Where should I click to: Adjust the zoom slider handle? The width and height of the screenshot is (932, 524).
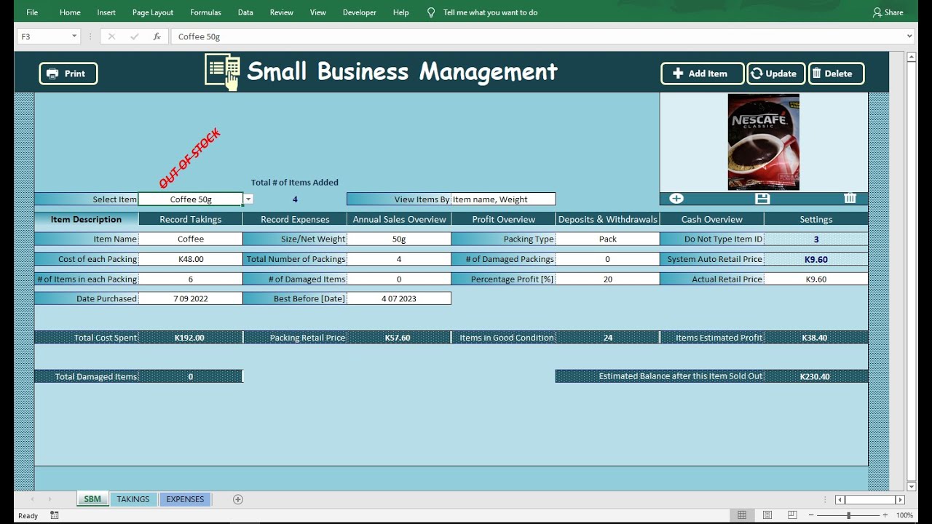click(x=848, y=515)
